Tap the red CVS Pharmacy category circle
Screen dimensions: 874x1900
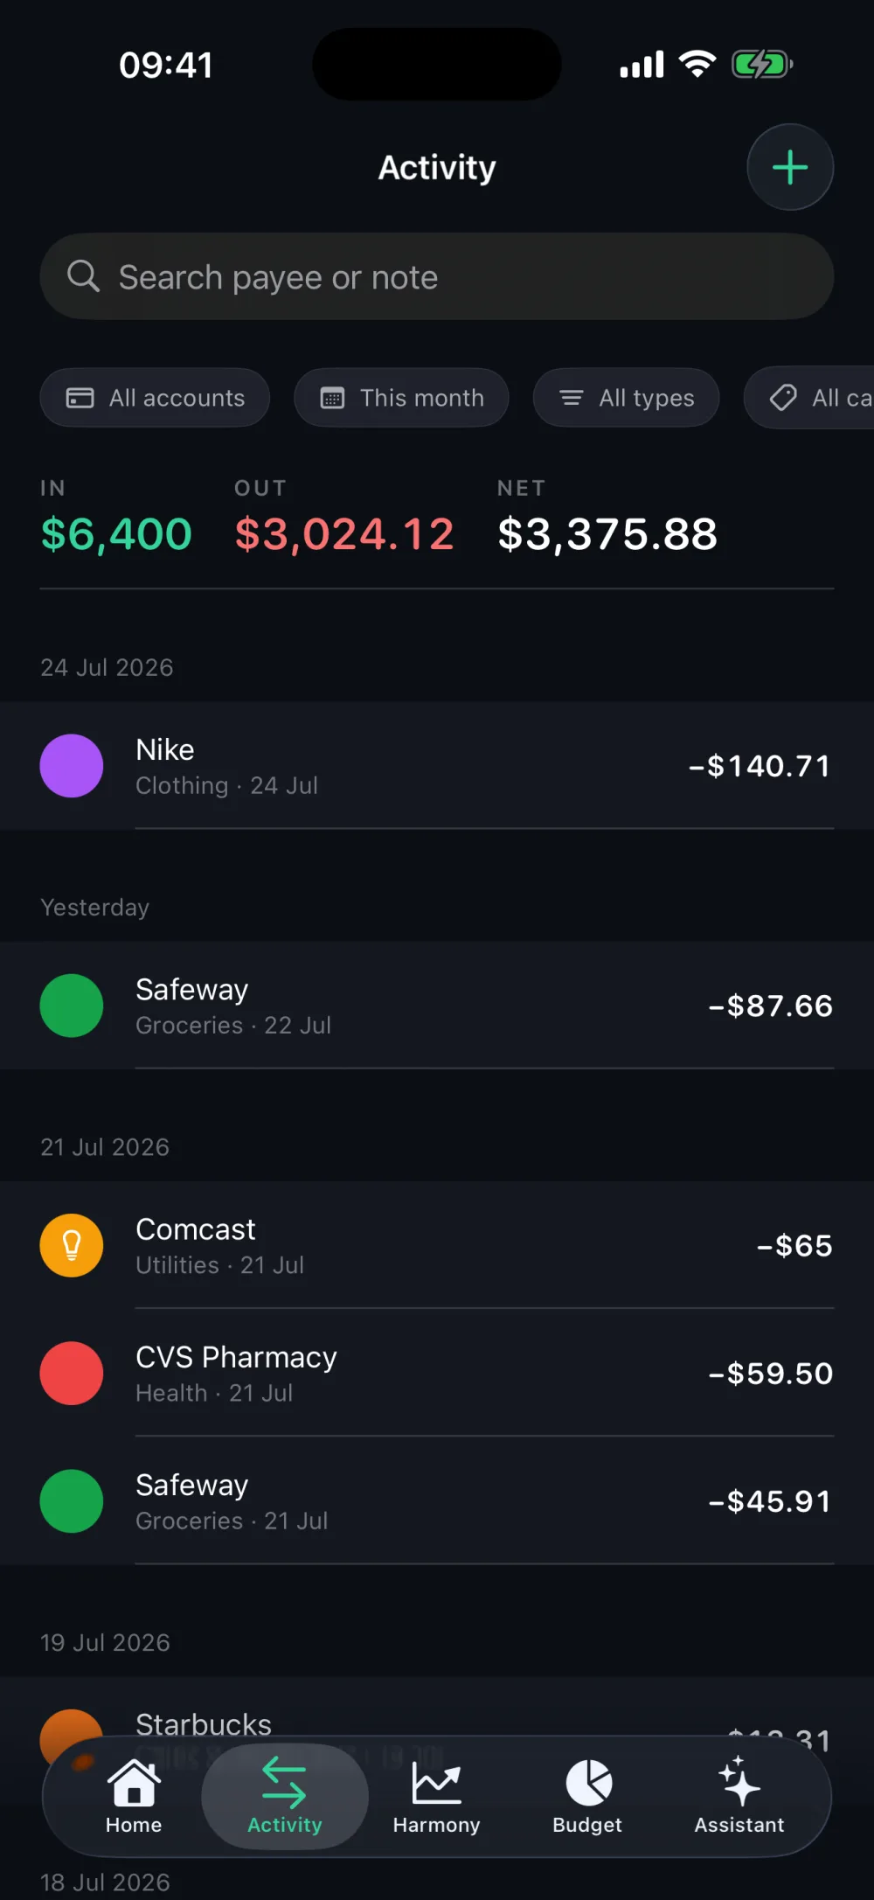click(x=72, y=1373)
